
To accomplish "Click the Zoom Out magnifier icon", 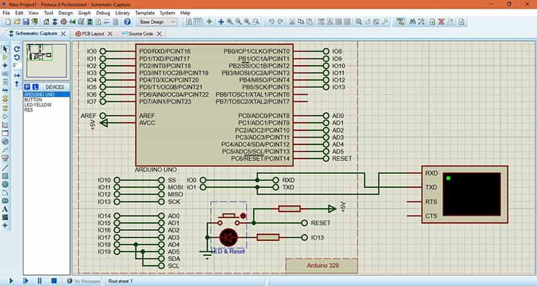I will (238, 22).
